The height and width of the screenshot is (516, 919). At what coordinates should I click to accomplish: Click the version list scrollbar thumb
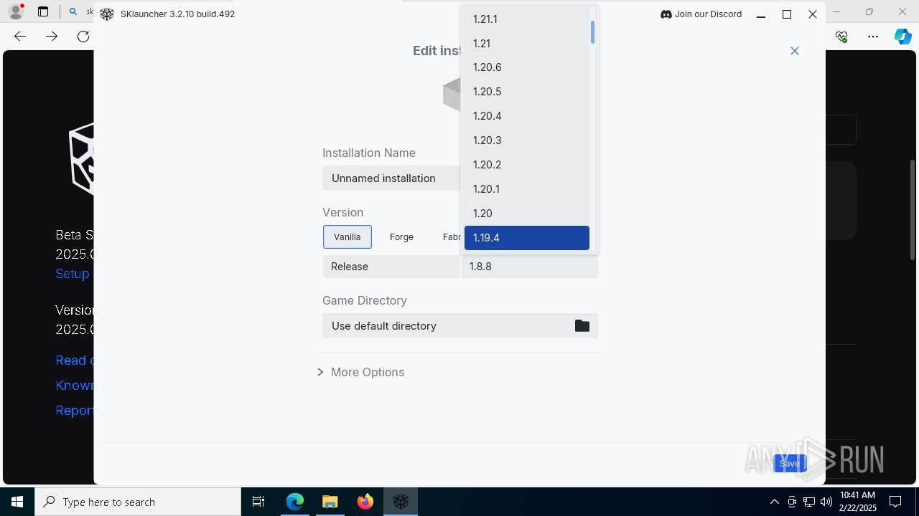[x=593, y=32]
